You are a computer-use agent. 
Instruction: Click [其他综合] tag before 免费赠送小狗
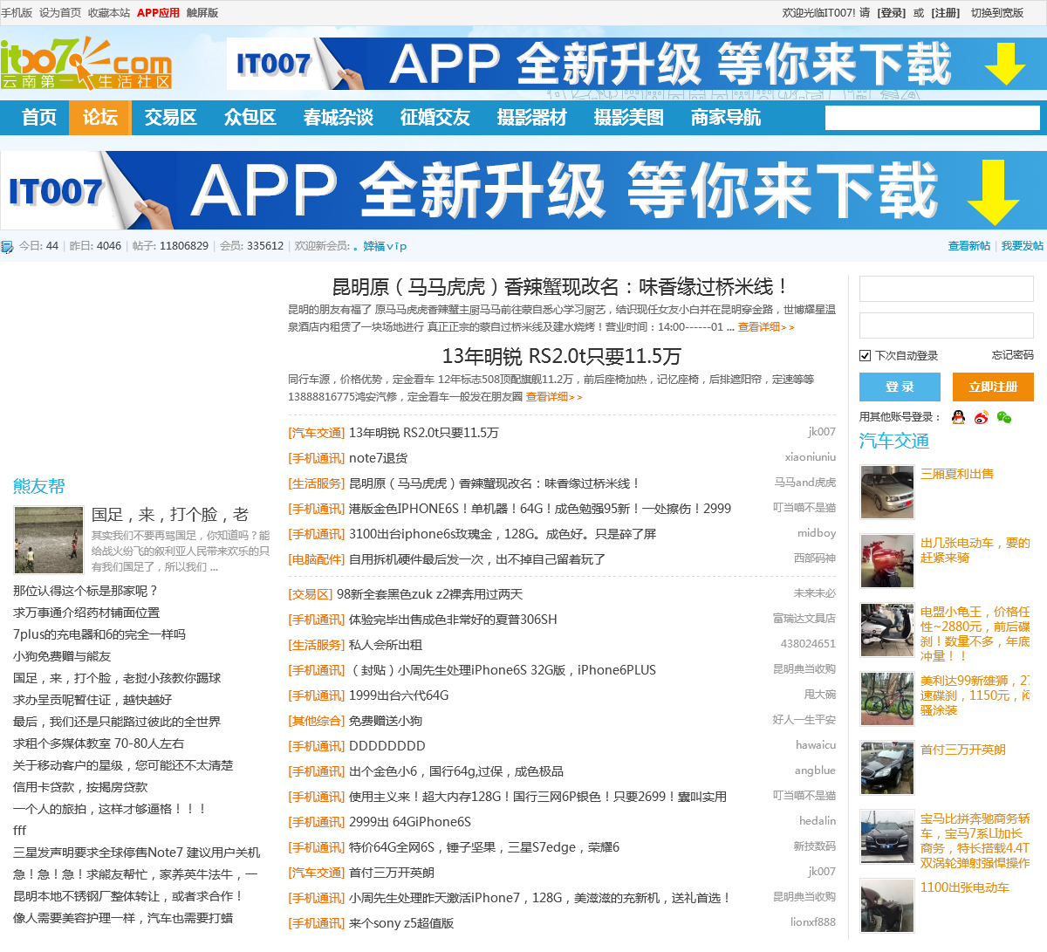(317, 721)
